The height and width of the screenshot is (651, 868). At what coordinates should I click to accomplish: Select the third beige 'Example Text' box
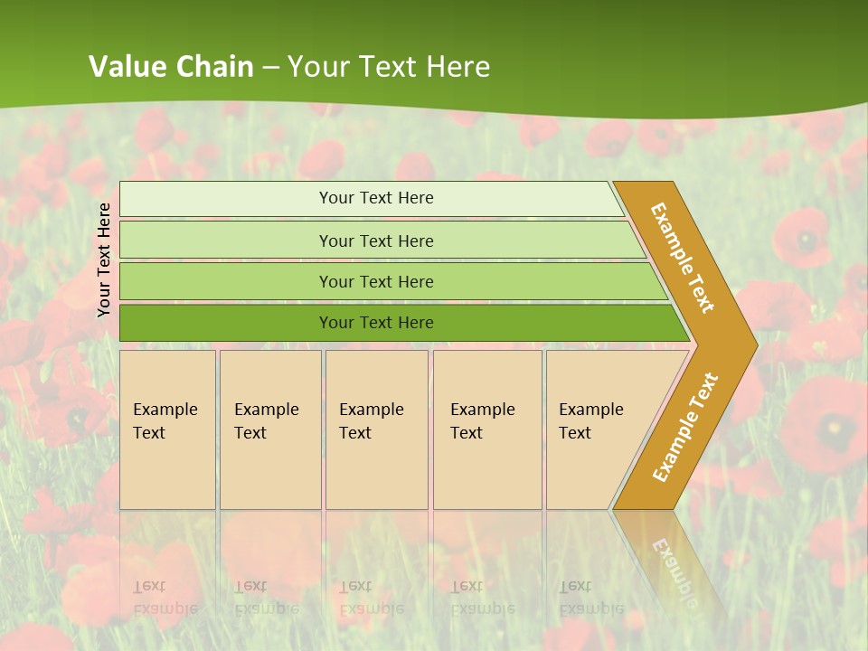click(x=376, y=429)
